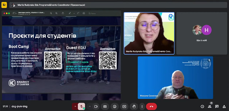This screenshot has width=229, height=111.
Task: Expand the highlight pen color dropdown arrow
Action: click(74, 13)
